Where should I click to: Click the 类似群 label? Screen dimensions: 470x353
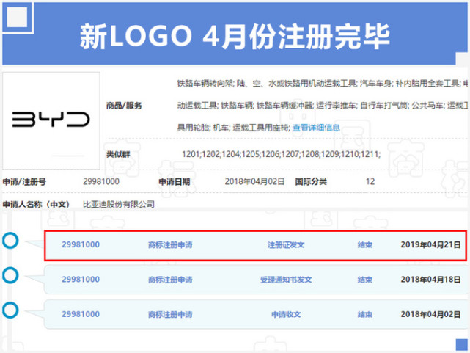pyautogui.click(x=118, y=154)
